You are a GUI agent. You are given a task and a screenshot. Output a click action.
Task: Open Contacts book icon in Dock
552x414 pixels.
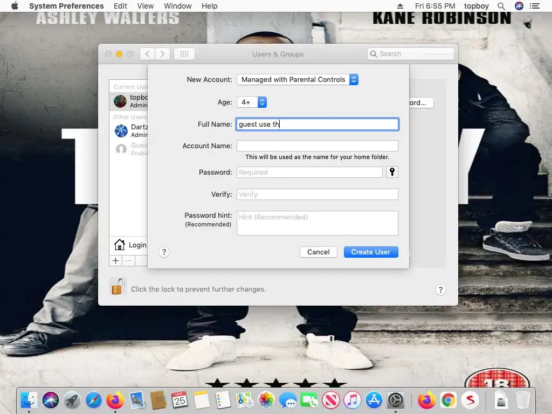pos(158,401)
